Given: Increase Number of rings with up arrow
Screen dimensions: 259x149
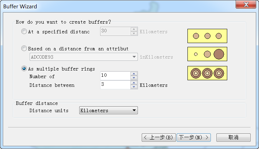Looking at the screenshot, I should coord(134,74).
